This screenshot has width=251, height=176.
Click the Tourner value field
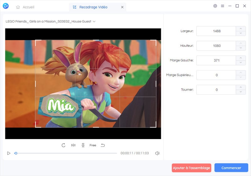click(216, 90)
